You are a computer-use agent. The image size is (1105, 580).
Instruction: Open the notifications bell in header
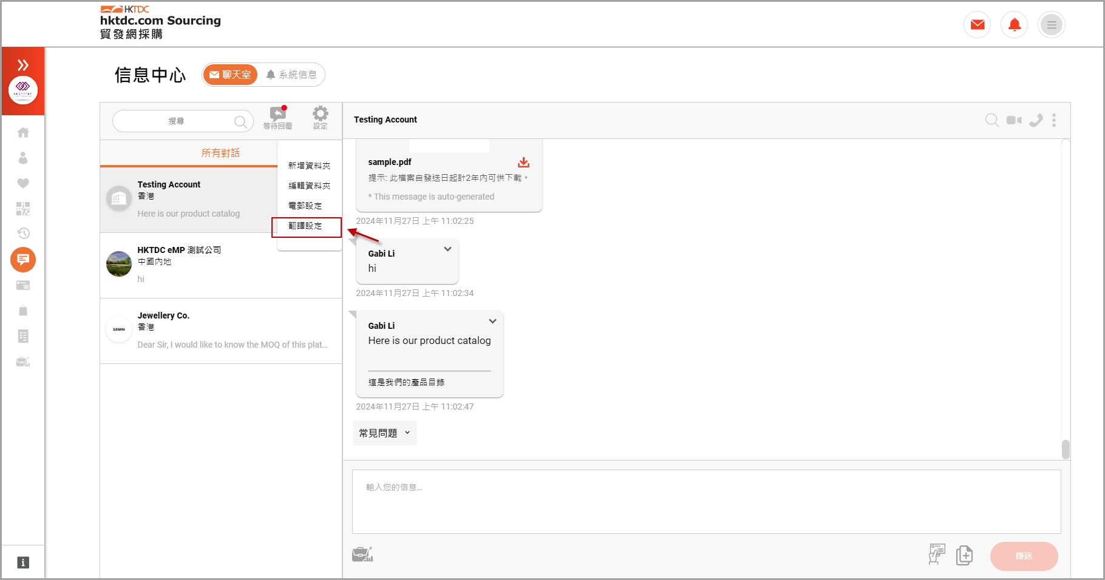tap(1015, 25)
